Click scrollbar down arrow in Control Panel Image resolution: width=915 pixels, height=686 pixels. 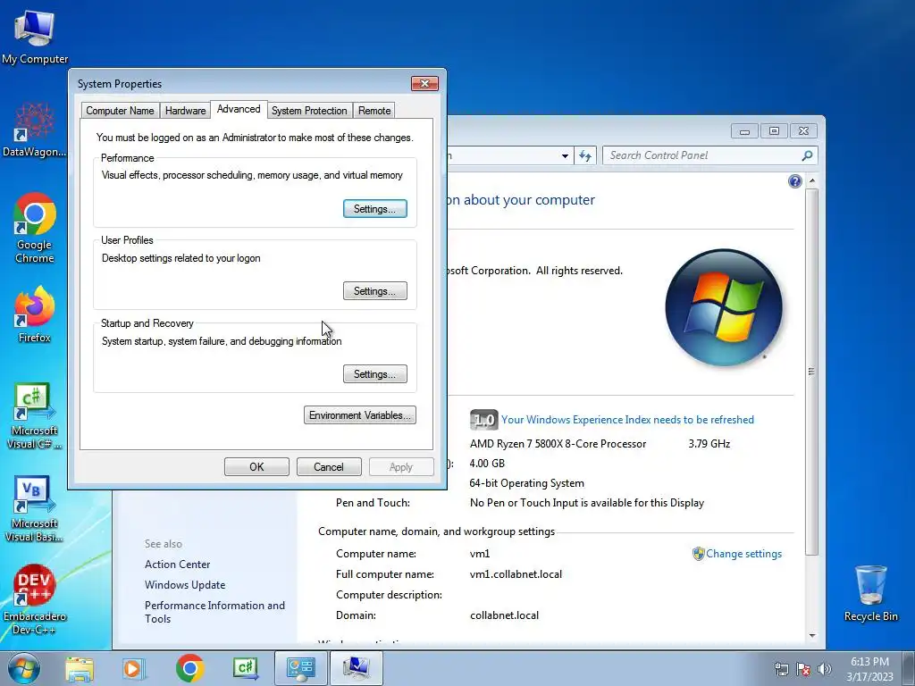pos(811,636)
